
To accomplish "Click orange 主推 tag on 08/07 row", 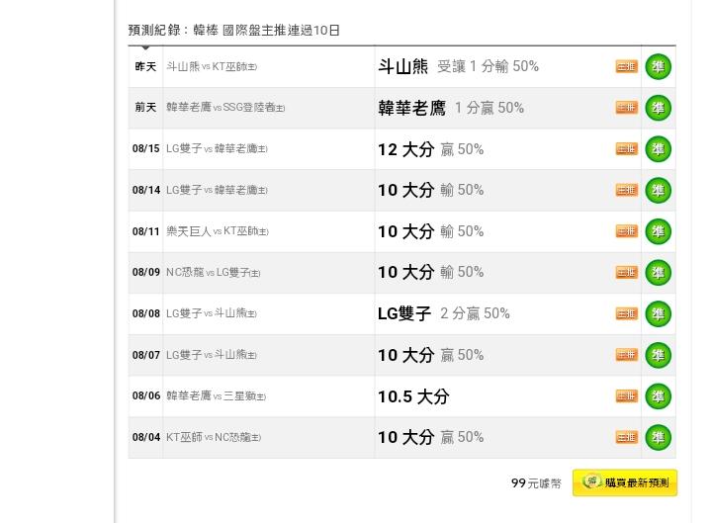I will tap(627, 355).
